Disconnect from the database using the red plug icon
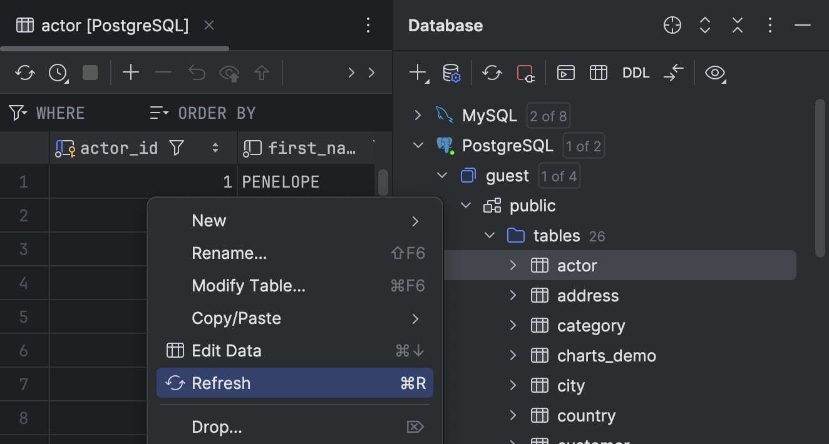The height and width of the screenshot is (444, 829). pos(525,73)
